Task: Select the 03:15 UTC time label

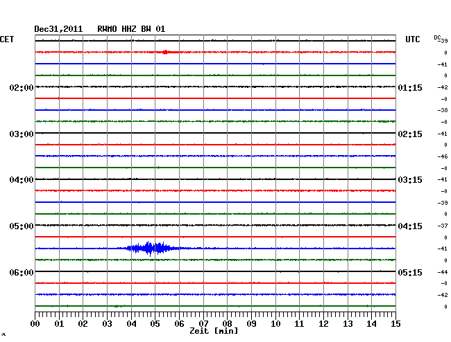Action: 410,180
